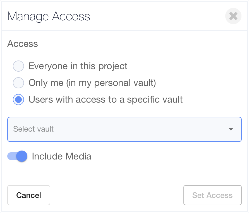The height and width of the screenshot is (213, 249).
Task: Click the gray circle behind the X icon
Action: tap(233, 16)
